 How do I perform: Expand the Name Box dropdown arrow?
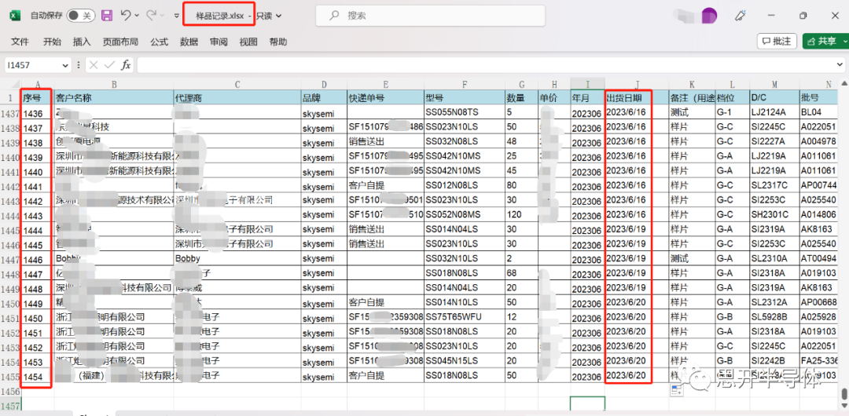[66, 65]
